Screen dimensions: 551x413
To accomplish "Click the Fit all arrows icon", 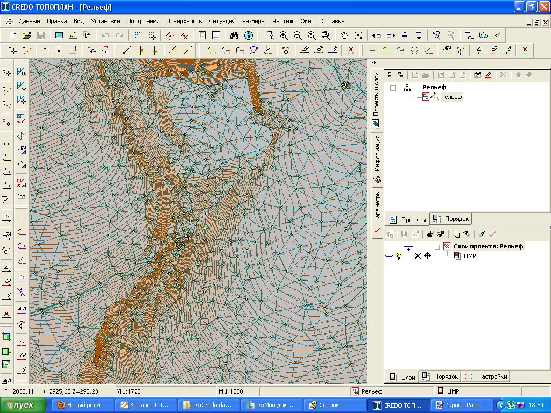I will coord(358,35).
